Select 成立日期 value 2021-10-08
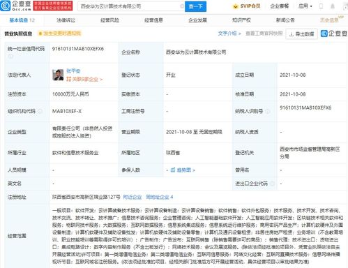348x268 pixels. pyautogui.click(x=293, y=75)
